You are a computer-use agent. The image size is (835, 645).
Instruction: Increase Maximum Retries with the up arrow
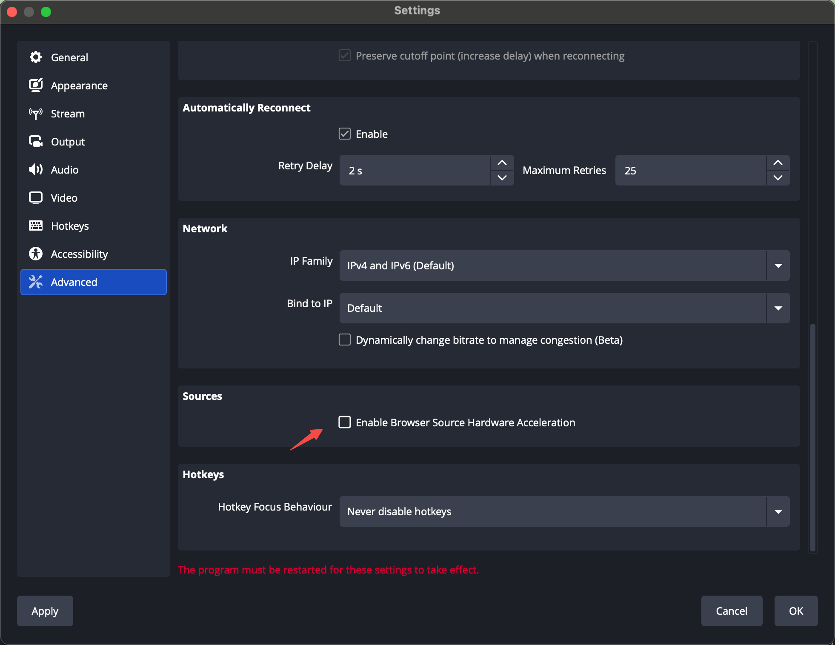[x=778, y=163]
